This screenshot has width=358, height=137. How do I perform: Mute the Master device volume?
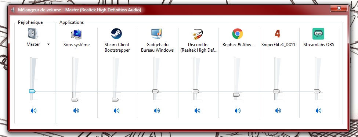pyautogui.click(x=33, y=111)
